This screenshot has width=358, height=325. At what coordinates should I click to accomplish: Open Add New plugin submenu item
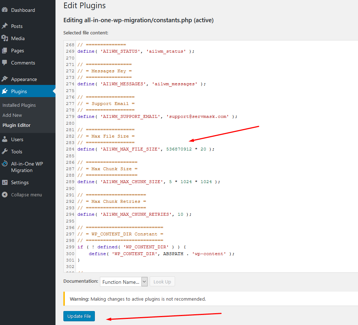pyautogui.click(x=12, y=115)
